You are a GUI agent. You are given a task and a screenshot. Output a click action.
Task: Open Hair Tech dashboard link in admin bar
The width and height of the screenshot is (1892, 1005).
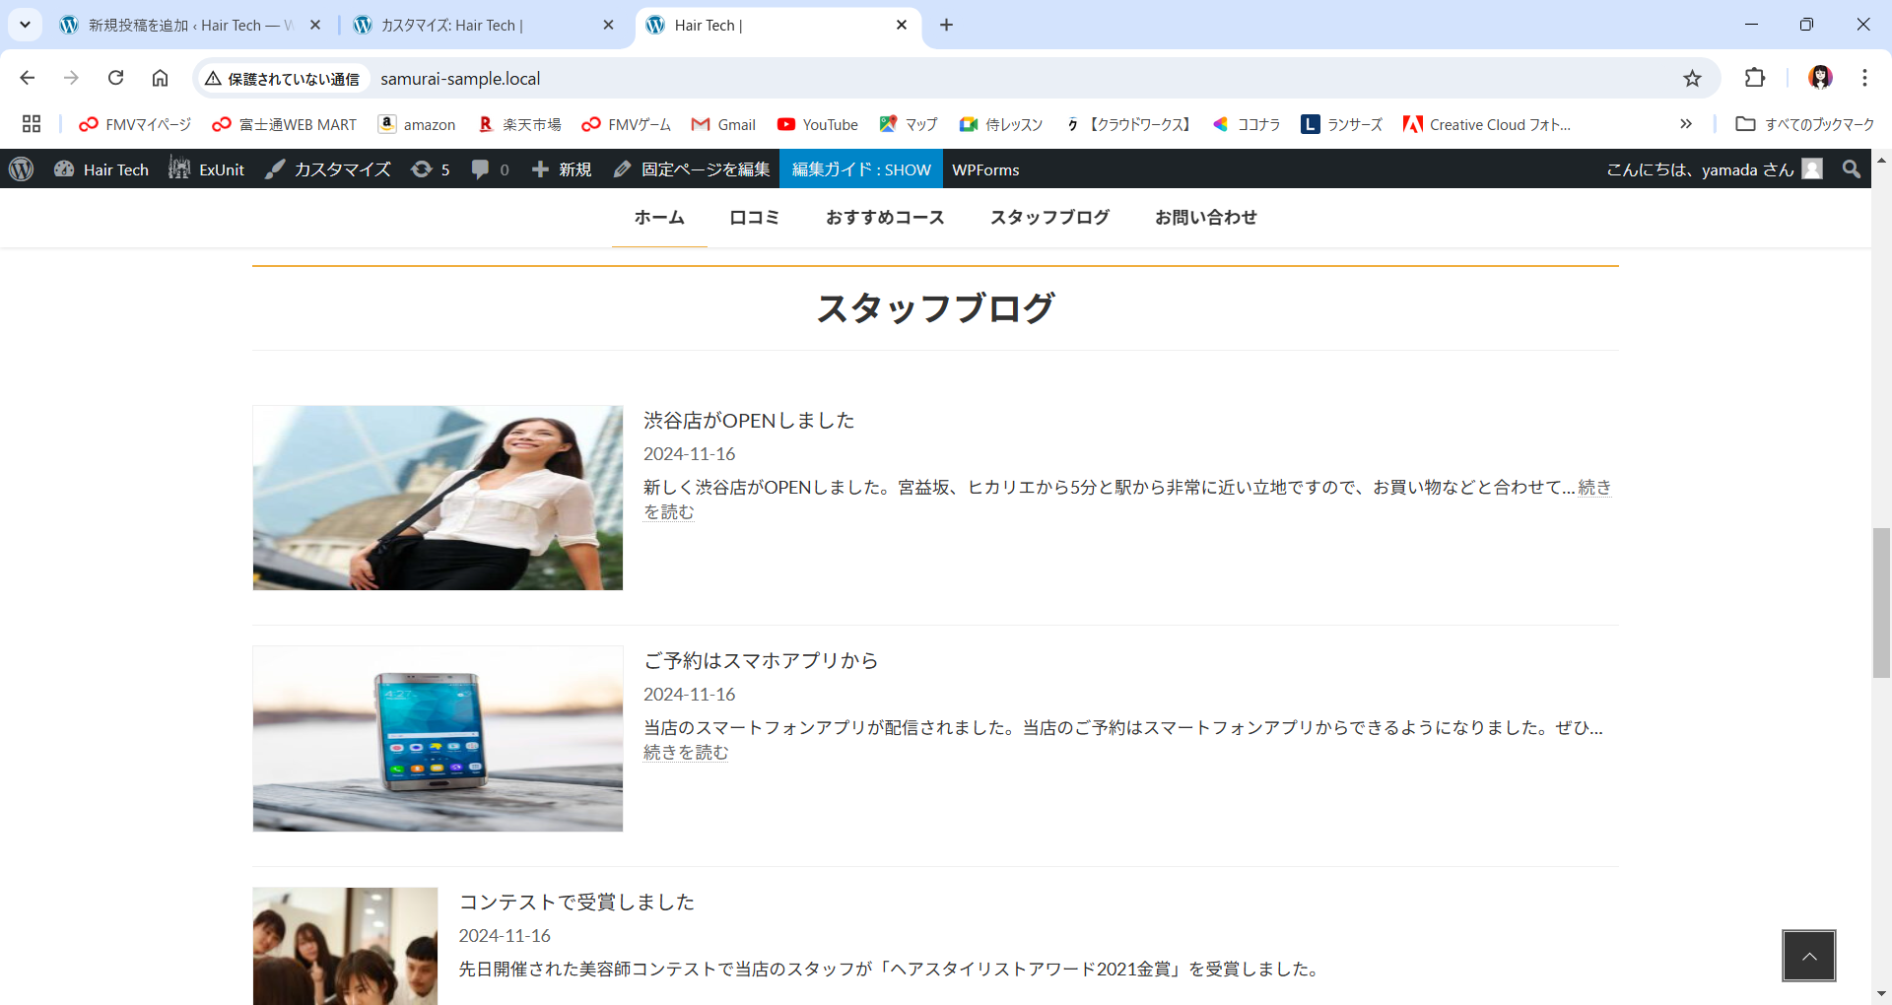pos(101,169)
